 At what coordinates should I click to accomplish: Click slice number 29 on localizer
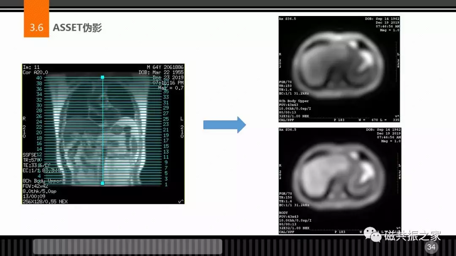pos(166,108)
